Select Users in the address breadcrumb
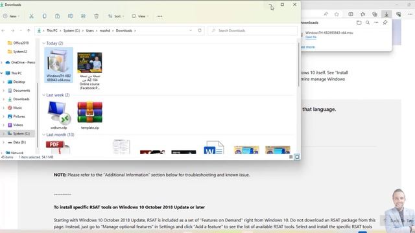415x233 pixels. pyautogui.click(x=89, y=30)
